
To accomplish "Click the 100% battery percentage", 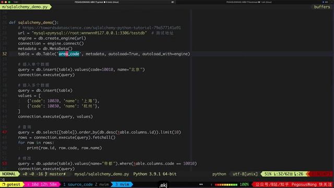I will pyautogui.click(x=244, y=184).
